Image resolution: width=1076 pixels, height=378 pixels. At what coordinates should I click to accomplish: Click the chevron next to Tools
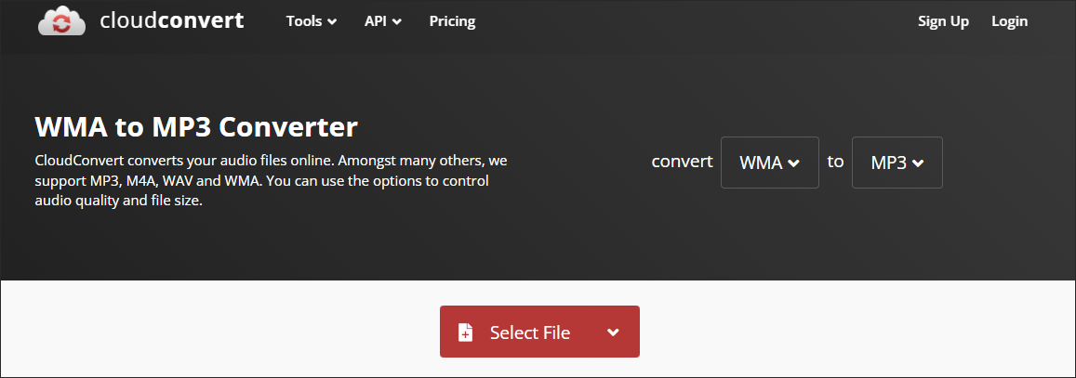(333, 22)
